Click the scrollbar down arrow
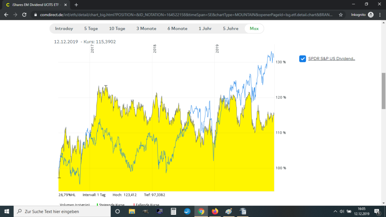The width and height of the screenshot is (386, 217). pos(383,203)
